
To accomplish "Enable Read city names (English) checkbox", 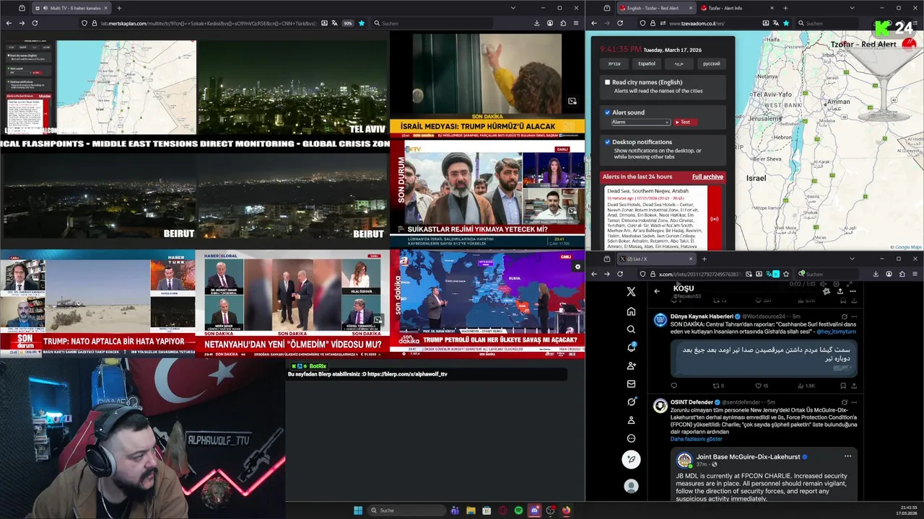I will coord(608,82).
